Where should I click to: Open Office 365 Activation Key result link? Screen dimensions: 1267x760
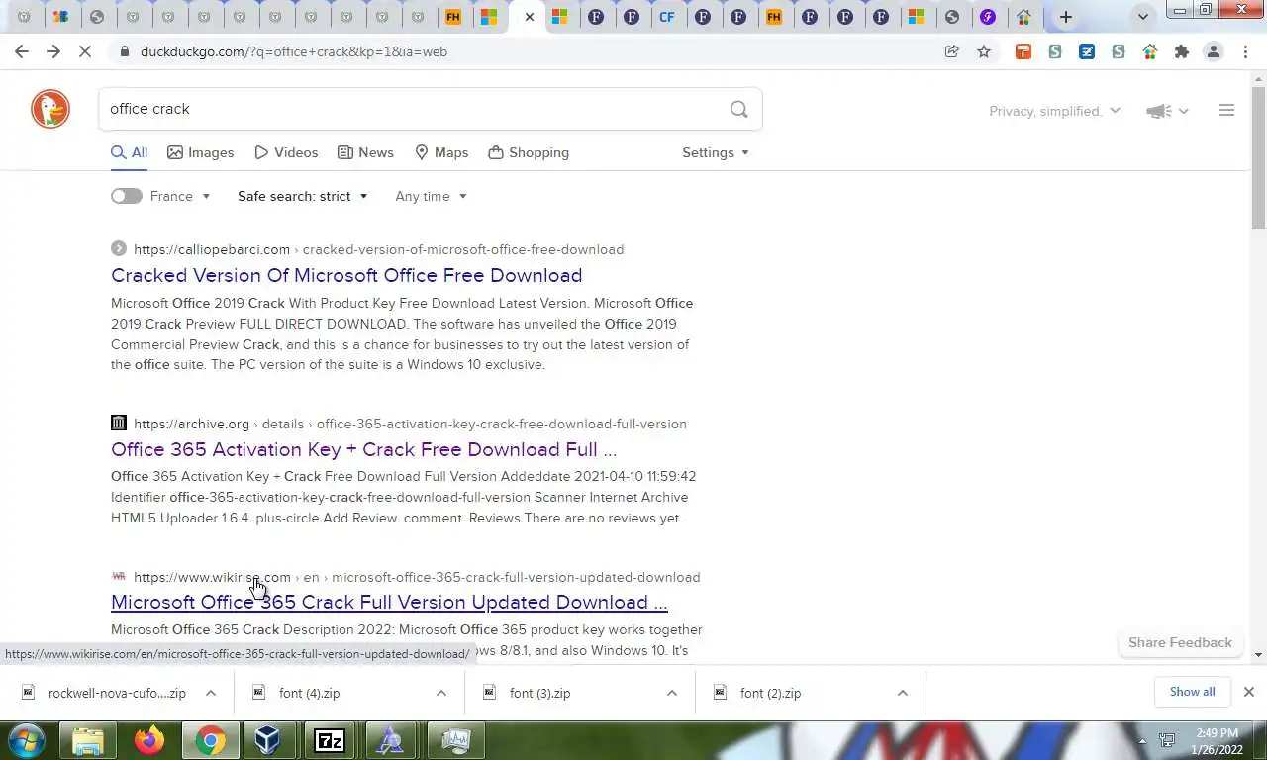coord(363,449)
